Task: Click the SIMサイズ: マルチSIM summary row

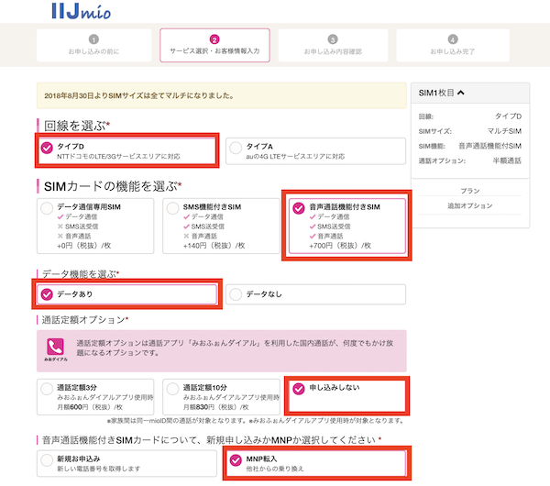Action: click(x=470, y=131)
